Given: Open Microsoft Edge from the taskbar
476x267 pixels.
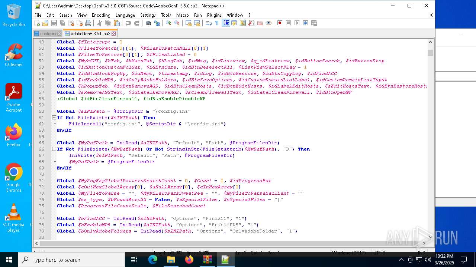Looking at the screenshot, I should 153,260.
